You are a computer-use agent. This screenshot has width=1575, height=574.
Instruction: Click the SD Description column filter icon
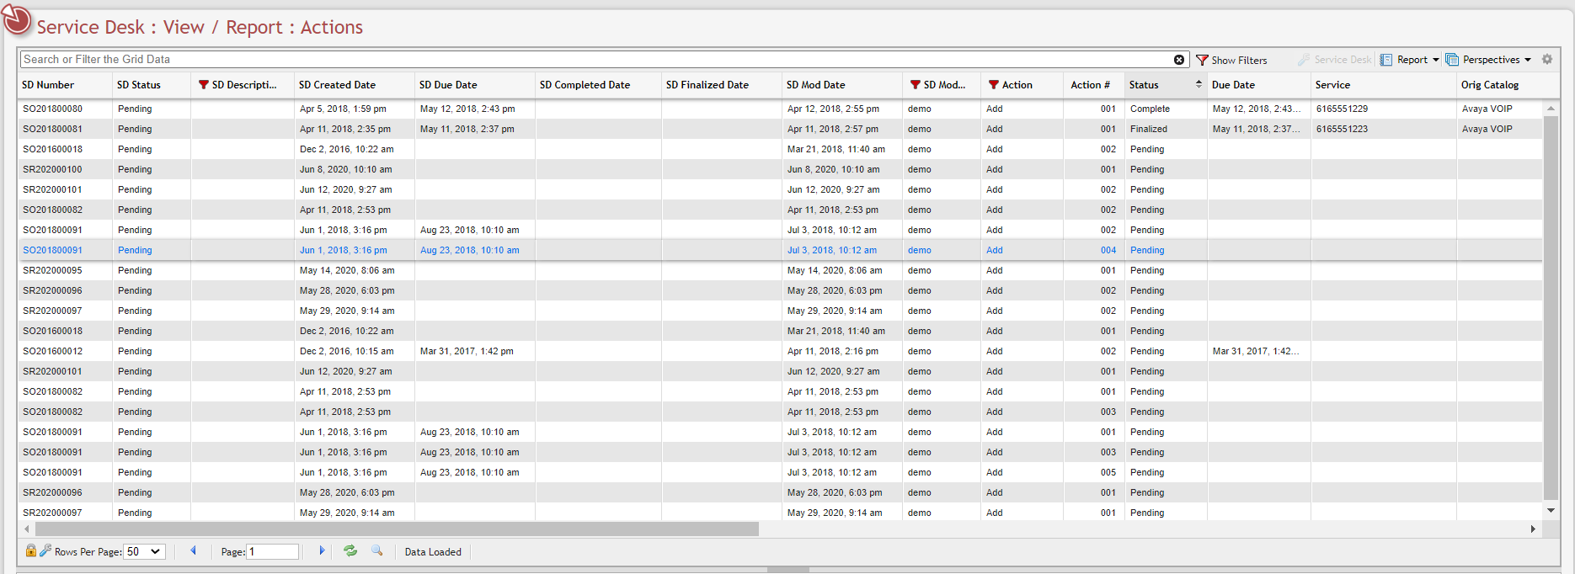204,85
